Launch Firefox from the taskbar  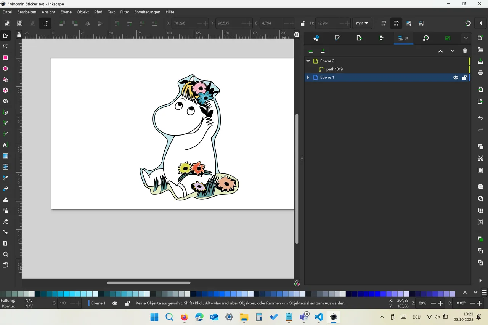point(185,317)
